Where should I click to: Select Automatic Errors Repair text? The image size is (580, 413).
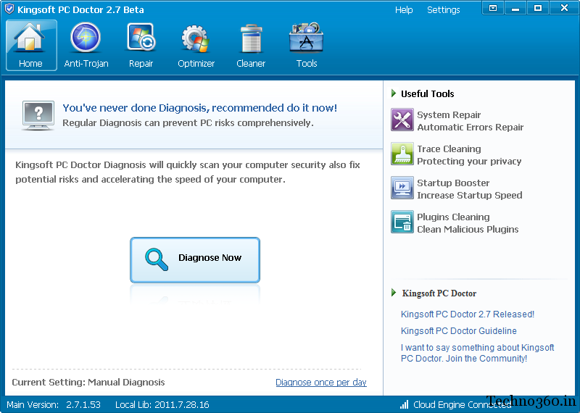point(470,128)
